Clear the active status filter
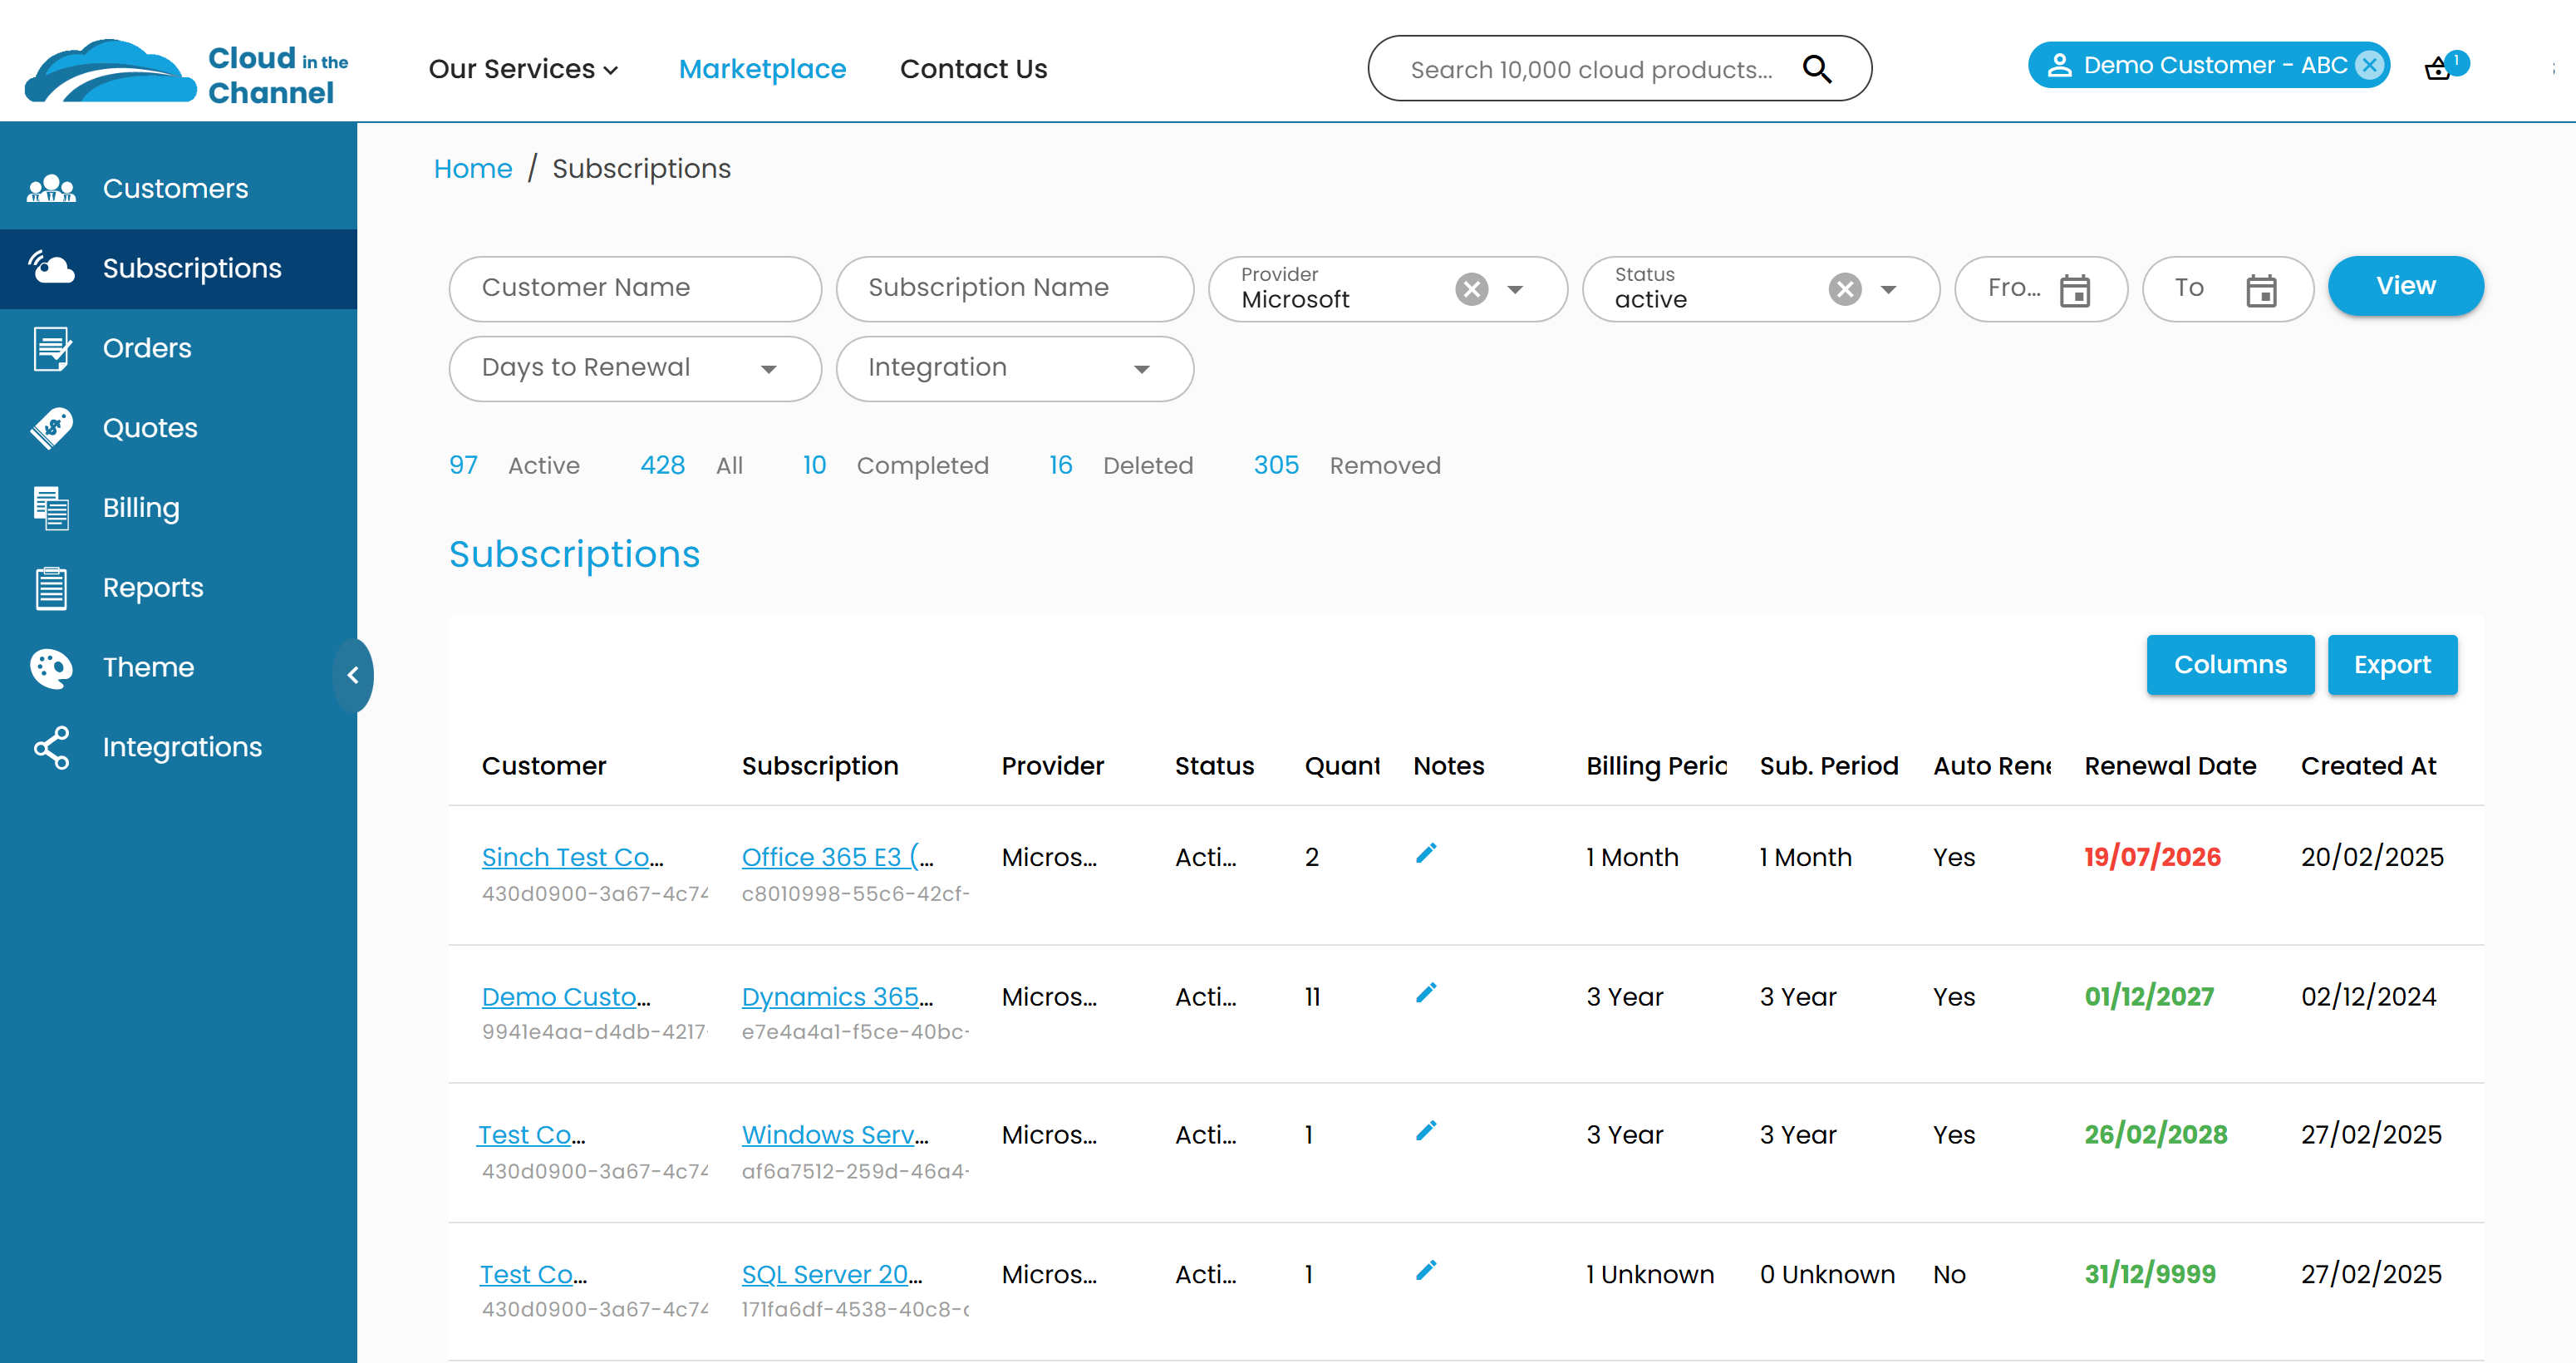 click(1845, 289)
